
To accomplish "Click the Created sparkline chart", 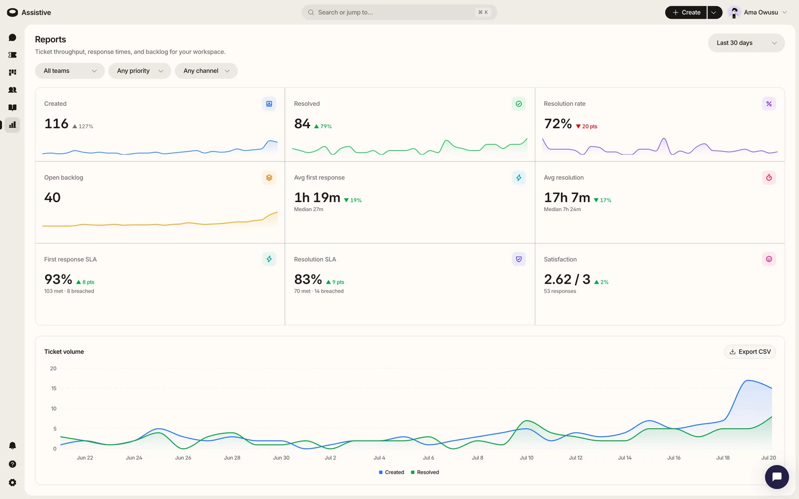I will (x=160, y=148).
